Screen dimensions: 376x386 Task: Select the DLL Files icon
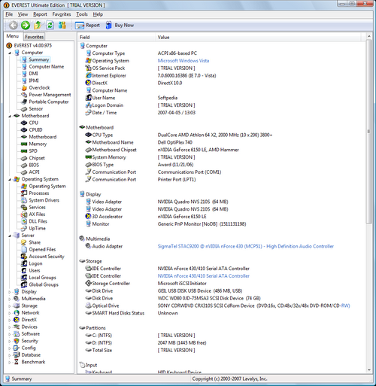pyautogui.click(x=24, y=221)
